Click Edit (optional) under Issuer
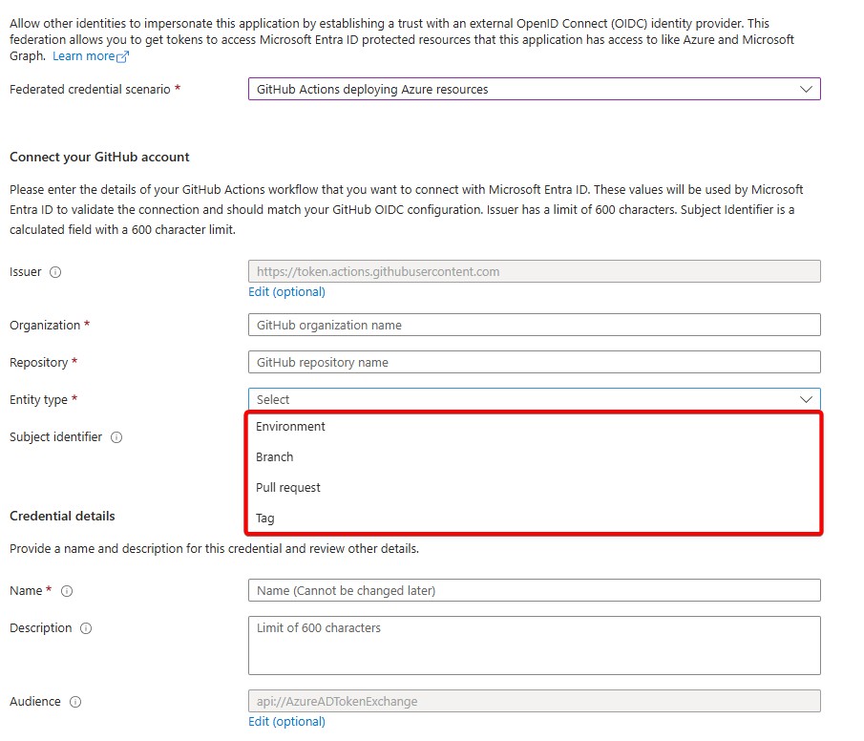 point(286,291)
